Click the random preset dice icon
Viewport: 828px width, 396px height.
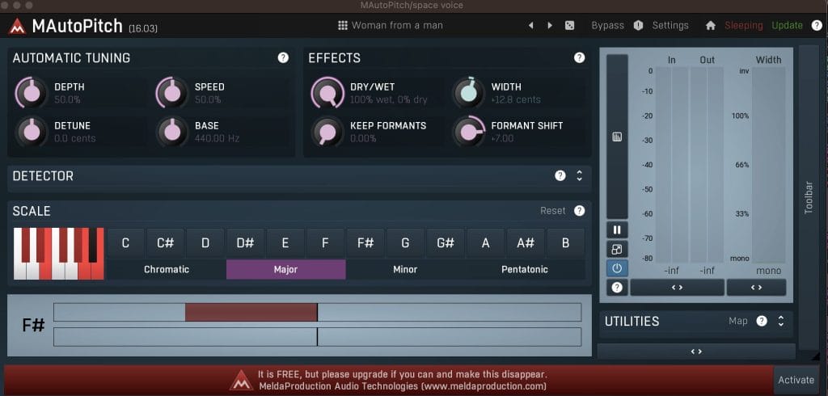[570, 25]
